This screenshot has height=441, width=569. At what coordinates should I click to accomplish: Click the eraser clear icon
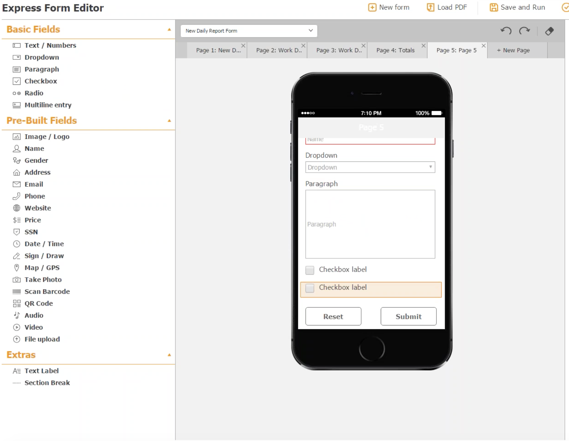click(549, 31)
